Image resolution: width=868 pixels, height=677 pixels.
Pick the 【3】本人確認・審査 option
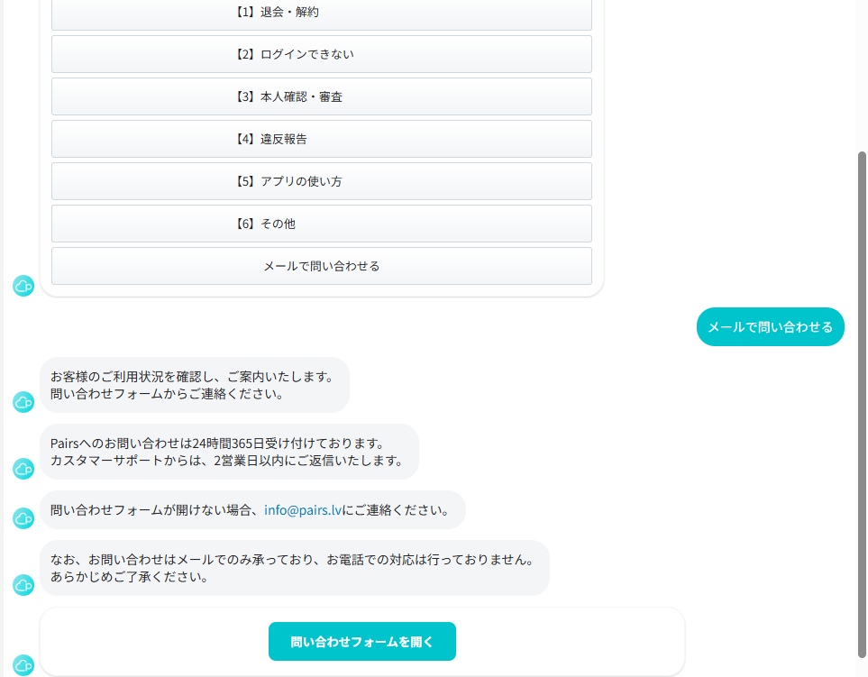point(321,96)
